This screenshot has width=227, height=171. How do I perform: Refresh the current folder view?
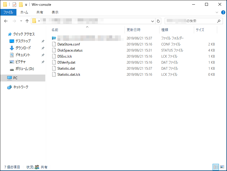(158, 21)
